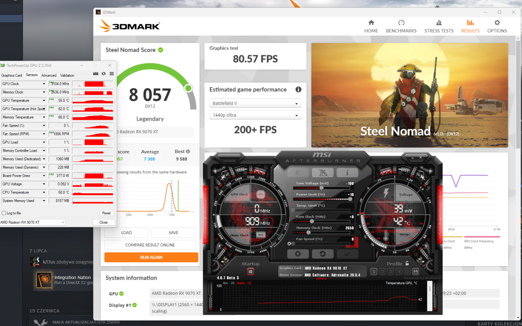
Task: Click COMPARE RESULT ONLINE
Action: [150, 245]
